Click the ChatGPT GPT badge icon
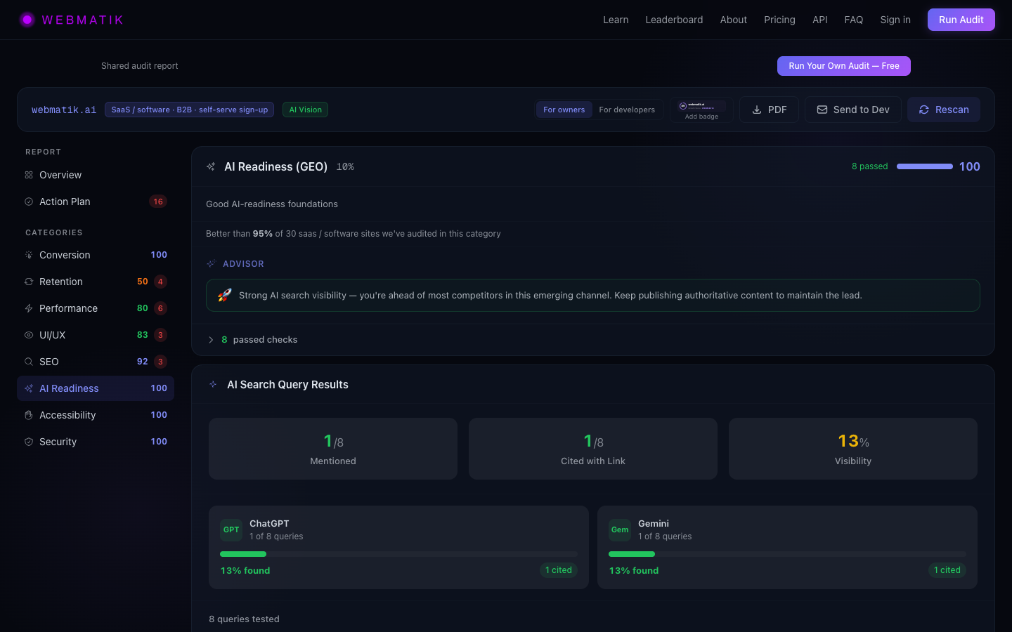The image size is (1012, 632). click(231, 529)
